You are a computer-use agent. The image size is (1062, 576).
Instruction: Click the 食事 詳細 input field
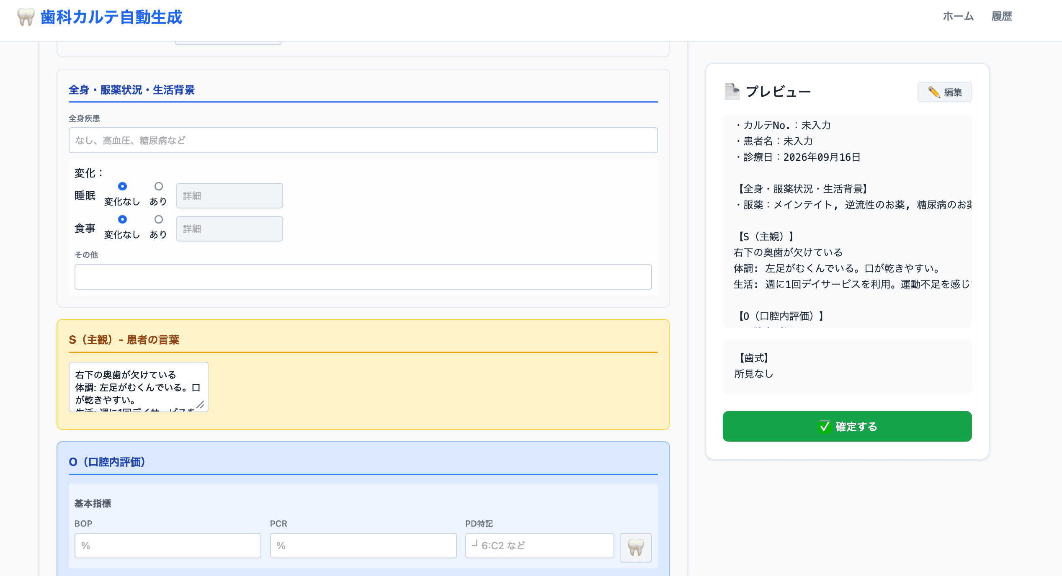[229, 229]
